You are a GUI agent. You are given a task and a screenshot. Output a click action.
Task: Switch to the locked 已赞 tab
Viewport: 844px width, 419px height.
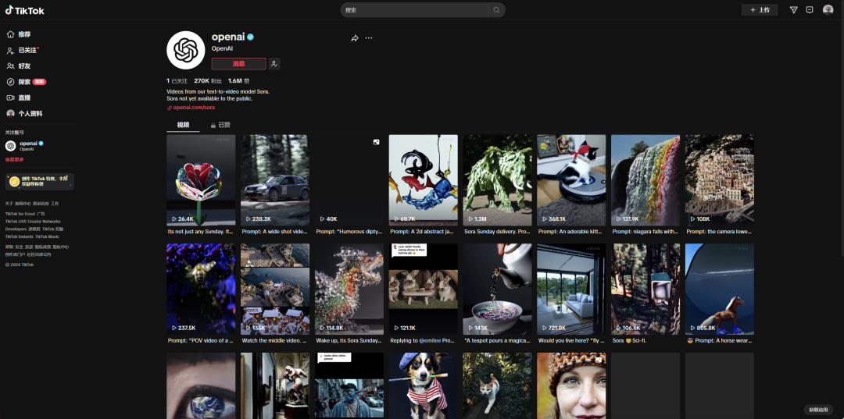click(x=220, y=125)
